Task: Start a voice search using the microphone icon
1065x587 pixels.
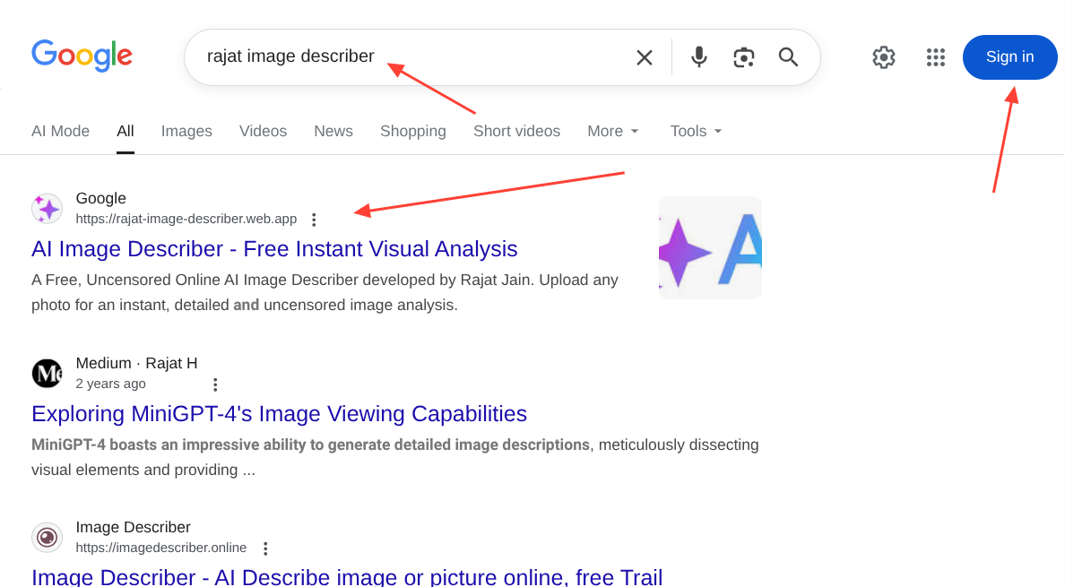Action: 698,56
